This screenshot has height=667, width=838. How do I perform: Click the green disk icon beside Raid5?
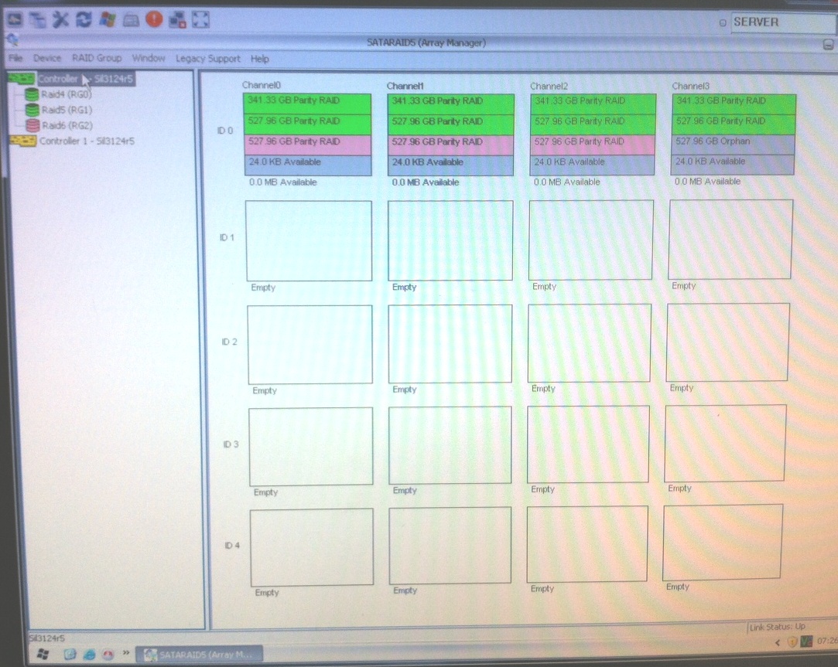[32, 110]
